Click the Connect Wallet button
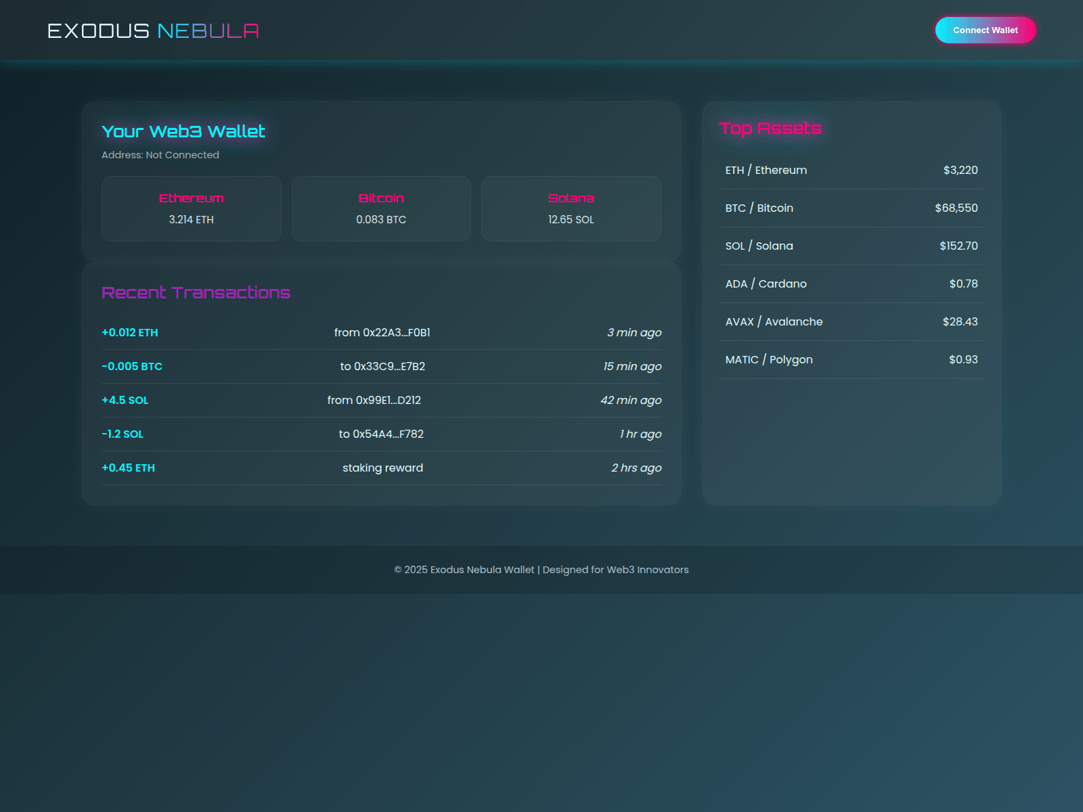The width and height of the screenshot is (1083, 812). coord(985,30)
